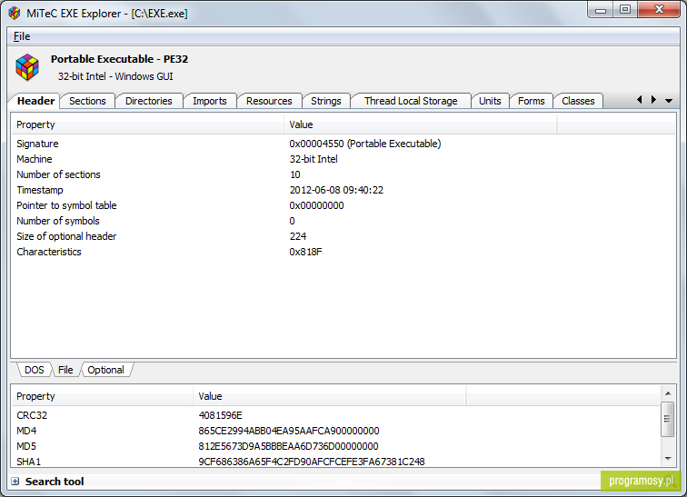Switch to the Sections tab
687x497 pixels.
tap(87, 101)
